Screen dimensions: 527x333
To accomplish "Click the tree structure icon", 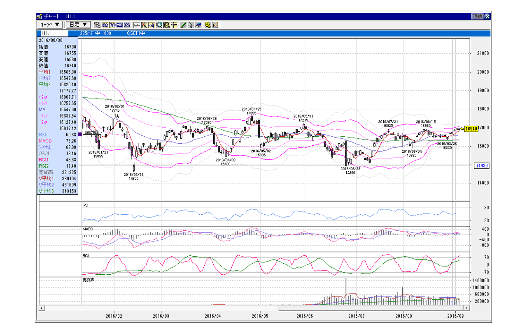I will (97, 25).
